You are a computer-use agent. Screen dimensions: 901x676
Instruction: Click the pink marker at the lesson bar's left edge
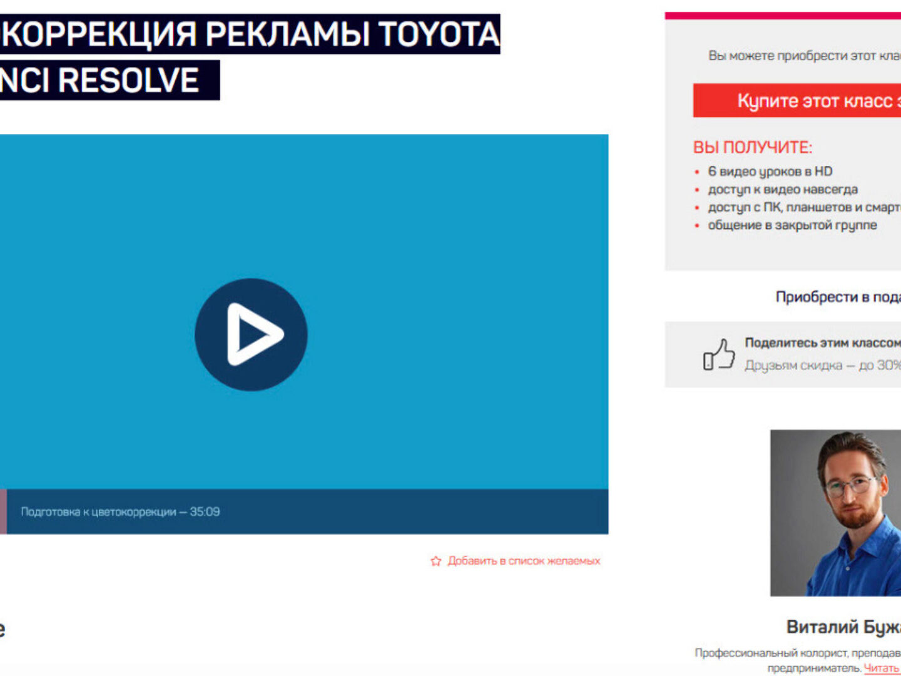[x=3, y=511]
